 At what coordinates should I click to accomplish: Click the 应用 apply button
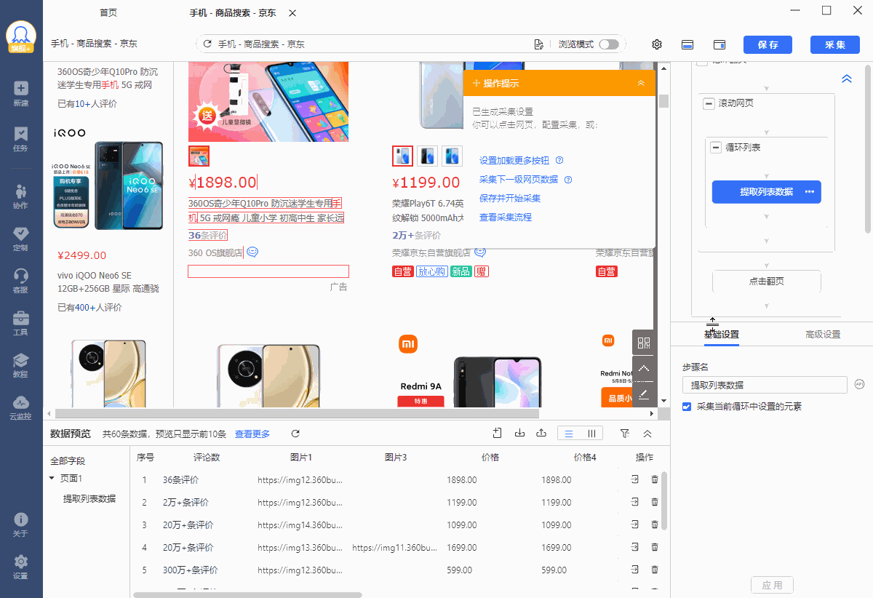tap(772, 585)
